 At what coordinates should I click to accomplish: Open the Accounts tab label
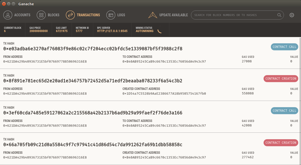click(x=22, y=15)
